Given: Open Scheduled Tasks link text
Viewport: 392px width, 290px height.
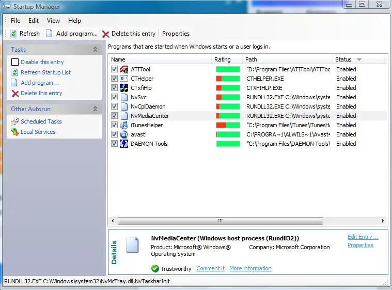Looking at the screenshot, I should click(41, 121).
